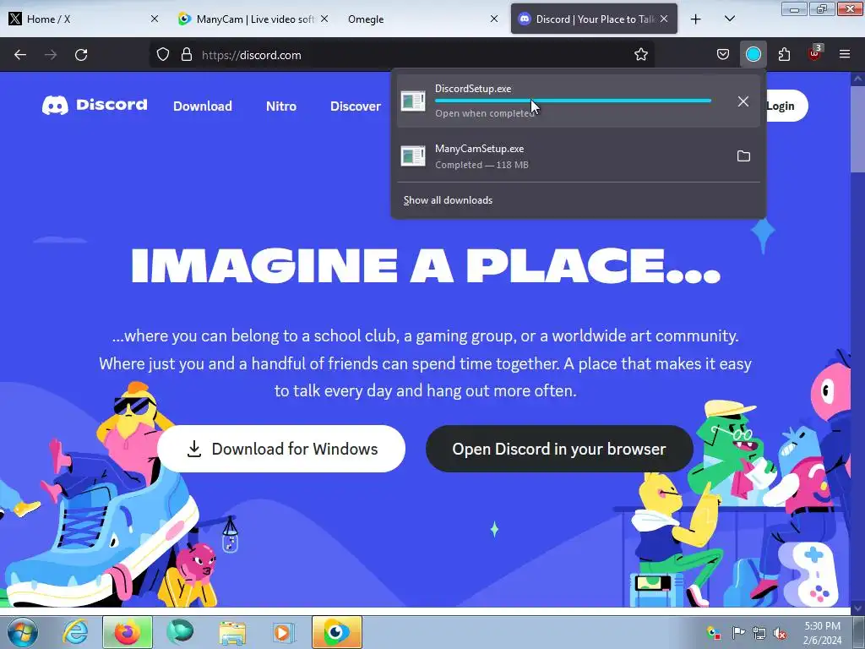Screen dimensions: 865x649
Task: Toggle the downloads panel toolbar button
Action: coord(753,55)
